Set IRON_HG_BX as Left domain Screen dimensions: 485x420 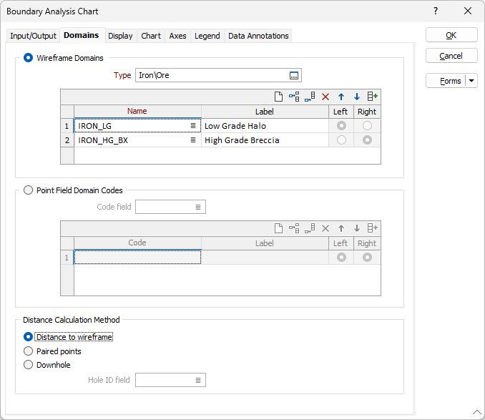pyautogui.click(x=341, y=140)
